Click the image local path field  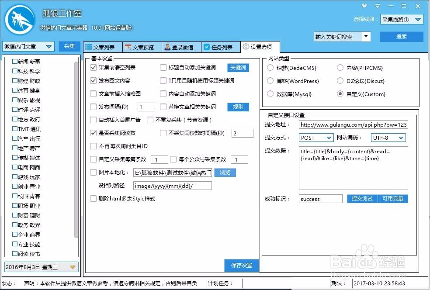173,173
